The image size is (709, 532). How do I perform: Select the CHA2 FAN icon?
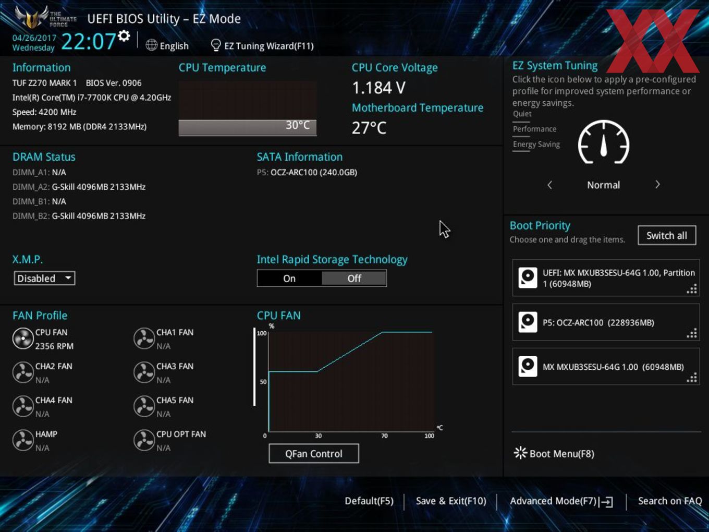23,372
